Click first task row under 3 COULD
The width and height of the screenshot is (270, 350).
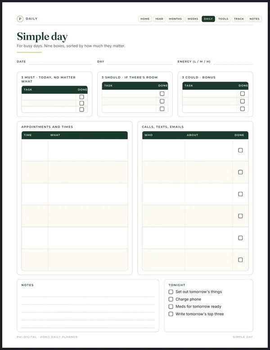[210, 93]
